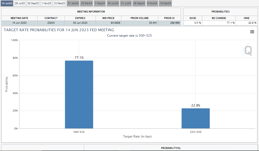
Task: Open the 6 Nov24 meeting tab
Action: click(152, 3)
